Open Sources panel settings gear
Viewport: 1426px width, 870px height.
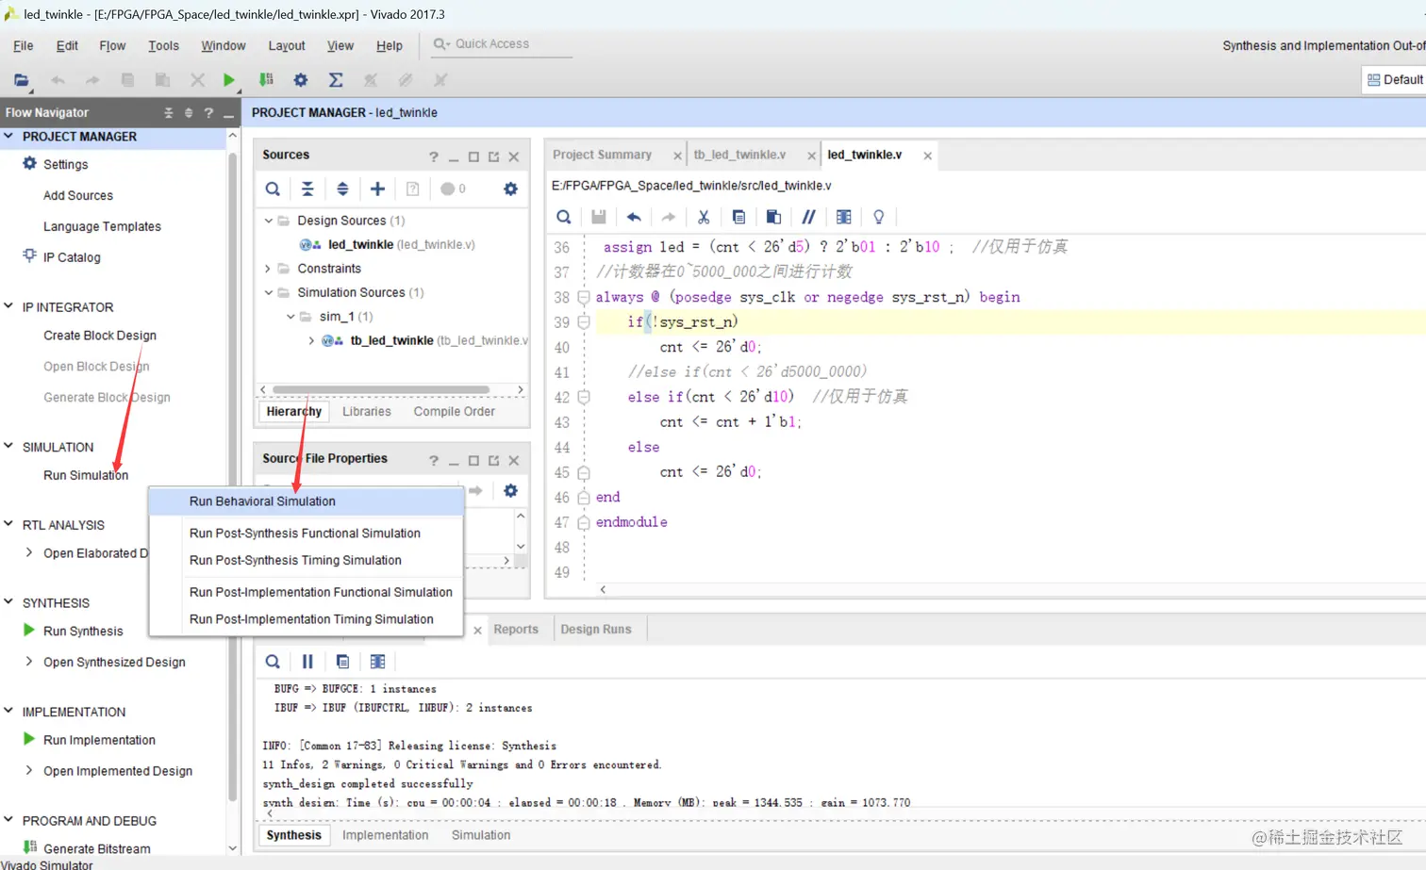tap(510, 189)
